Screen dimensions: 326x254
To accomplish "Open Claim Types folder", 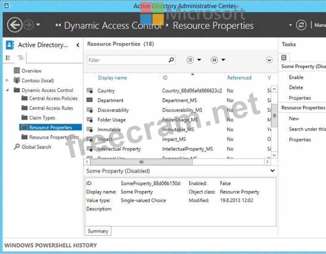I will click(x=42, y=118).
